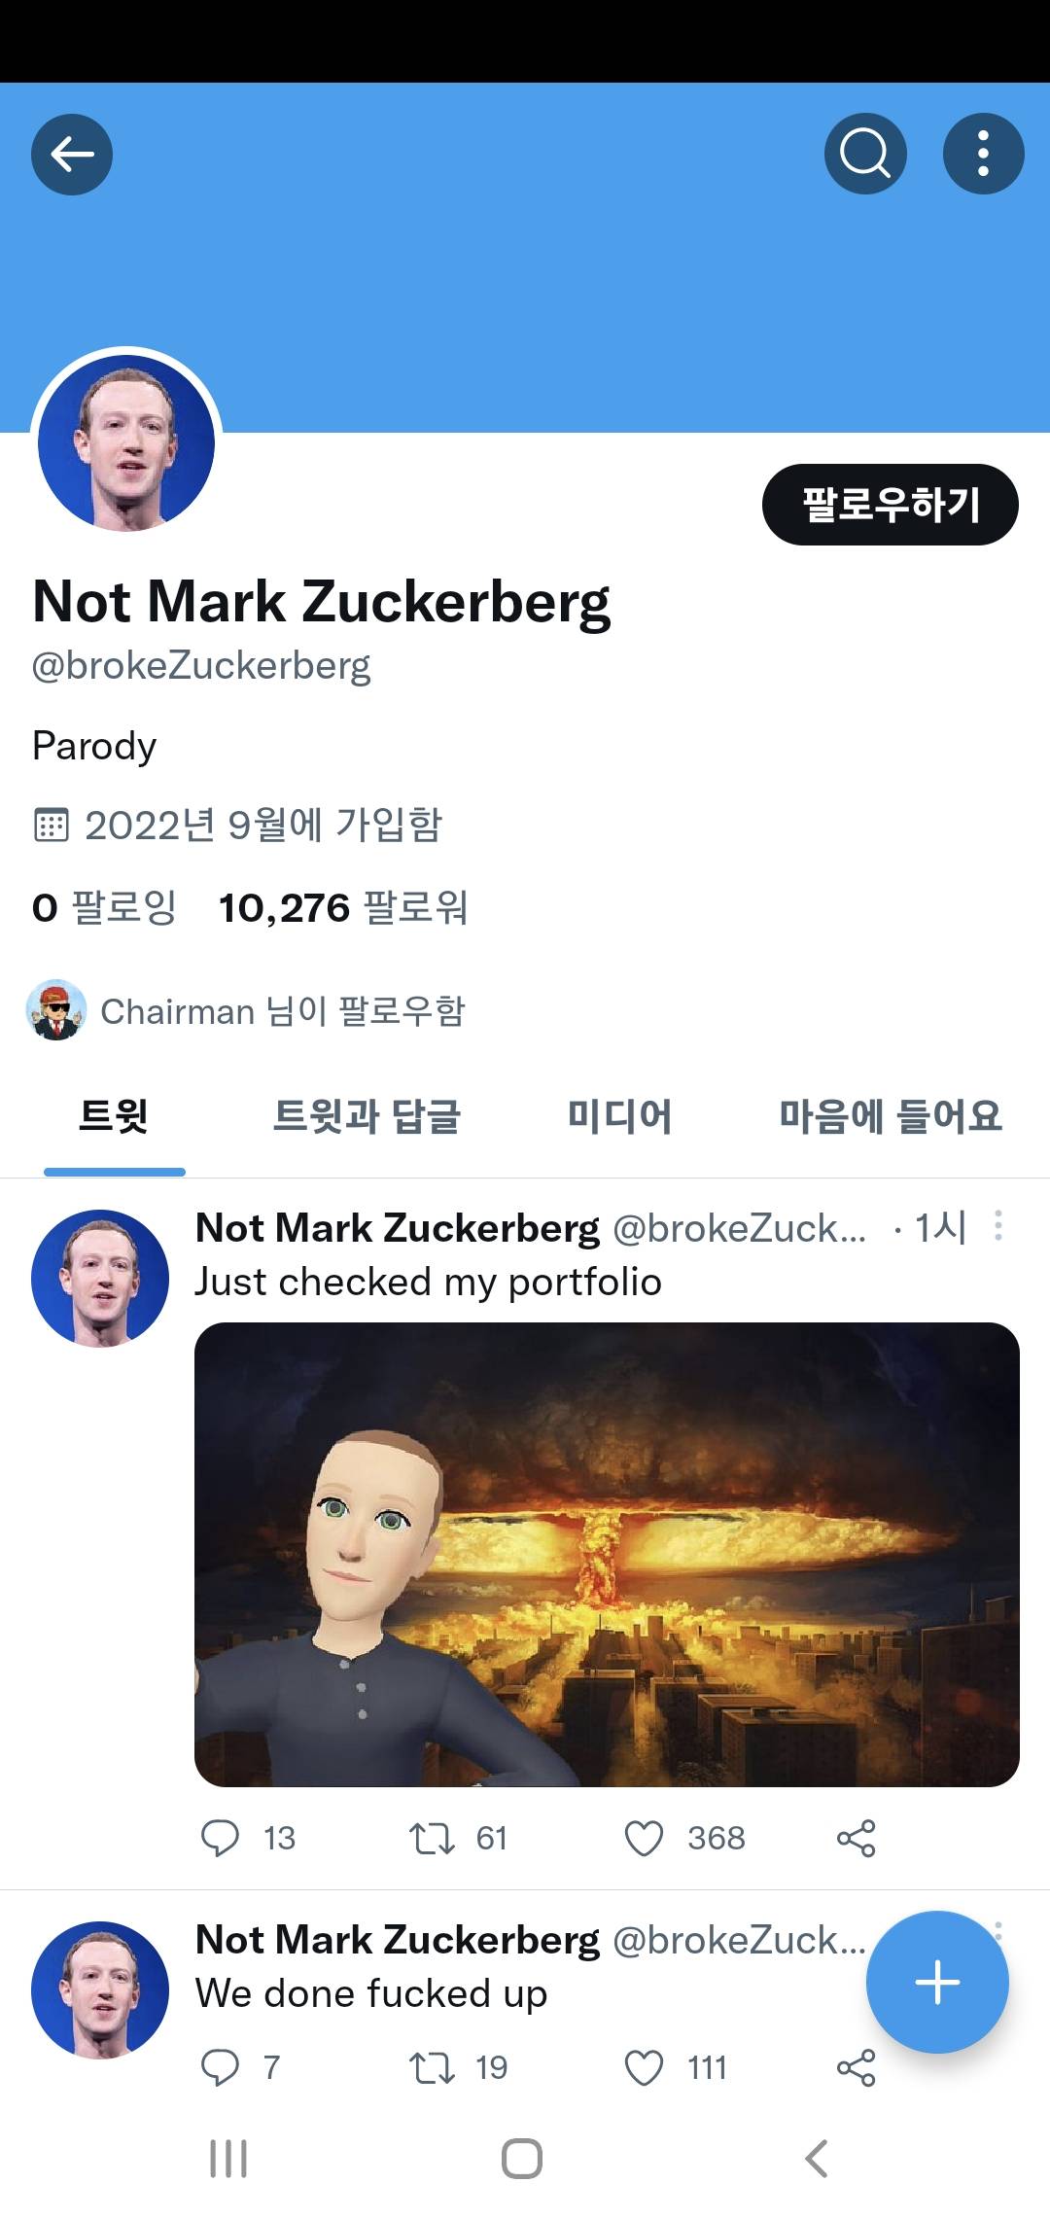Open more options on portfolio tweet

[997, 1226]
